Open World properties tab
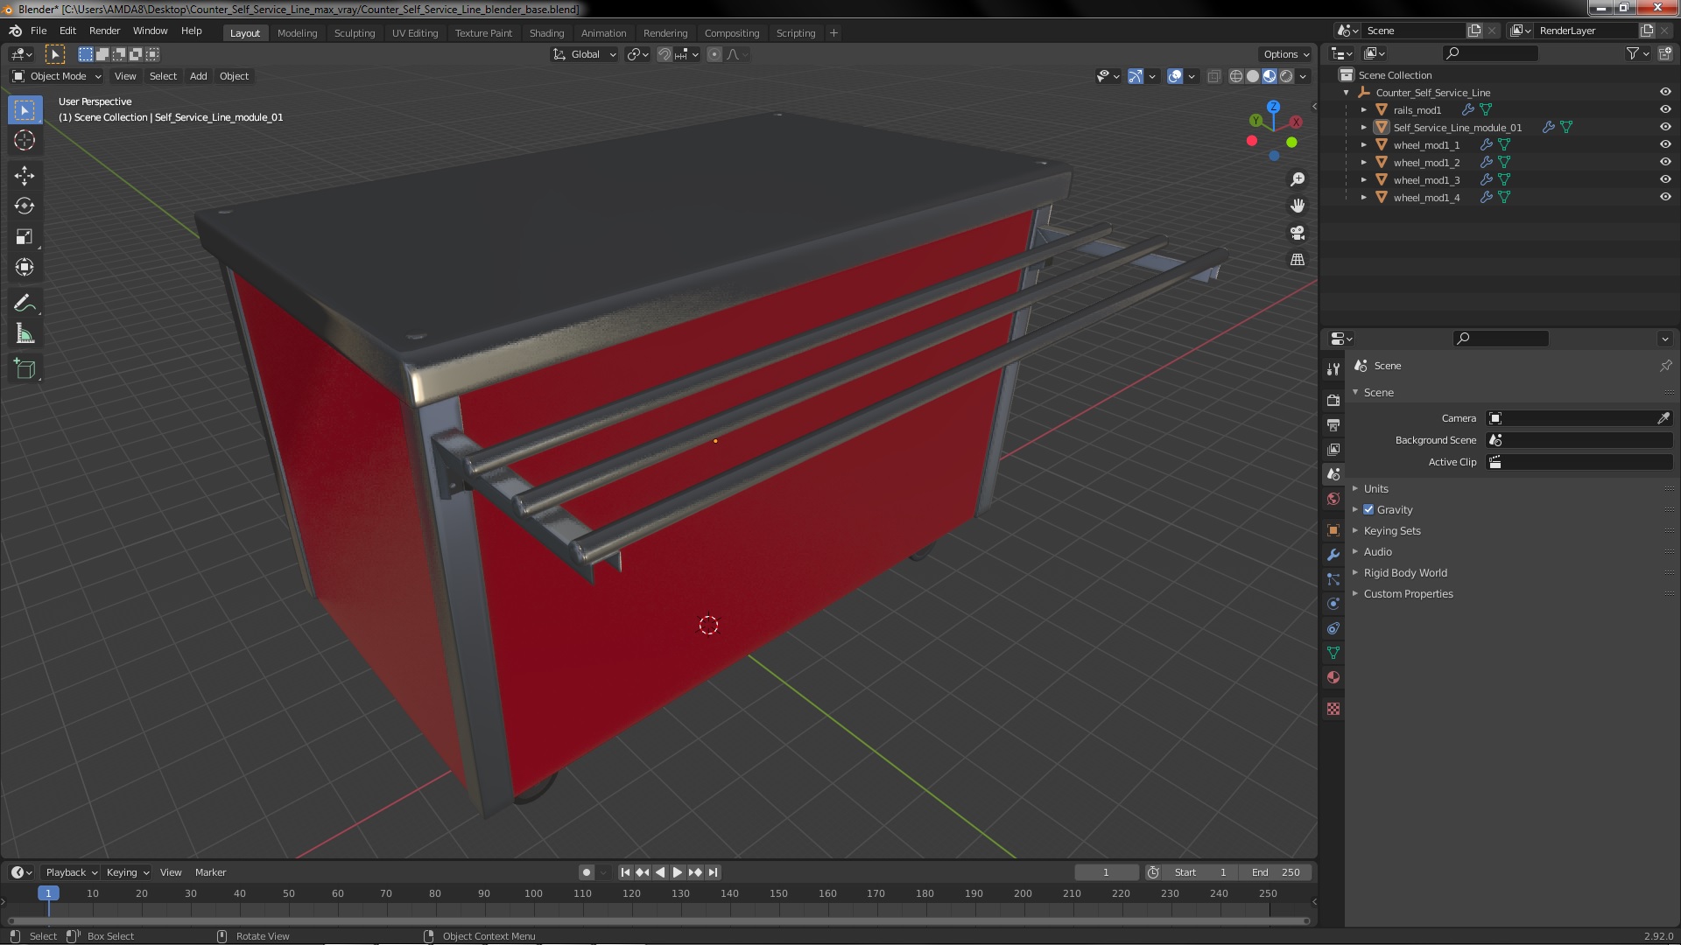 tap(1333, 499)
